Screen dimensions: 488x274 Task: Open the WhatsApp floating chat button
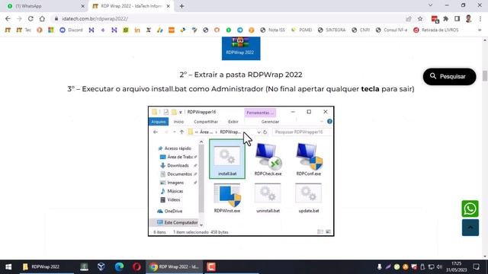point(470,209)
